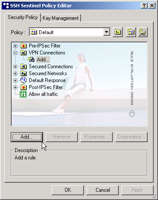This screenshot has width=158, height=200.
Task: Click the 'Policy :' label
Action: click(x=18, y=32)
